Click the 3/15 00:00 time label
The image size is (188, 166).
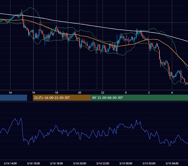(x=126, y=163)
